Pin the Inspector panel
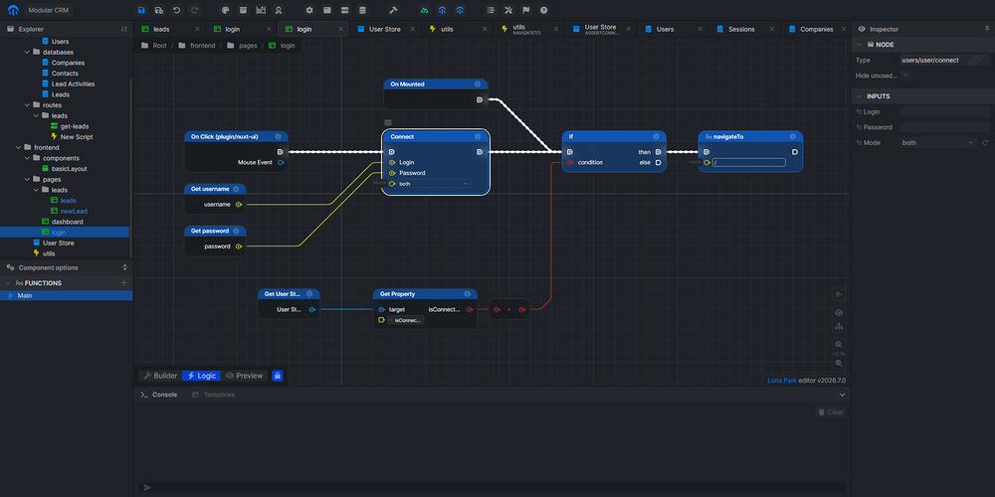995x497 pixels. click(987, 29)
